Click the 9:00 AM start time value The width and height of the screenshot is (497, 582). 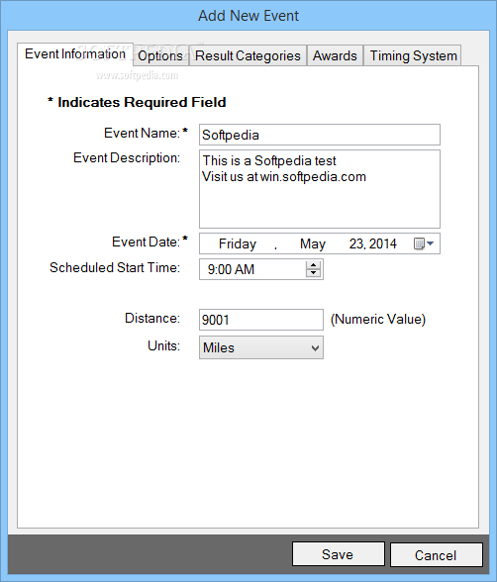(231, 269)
